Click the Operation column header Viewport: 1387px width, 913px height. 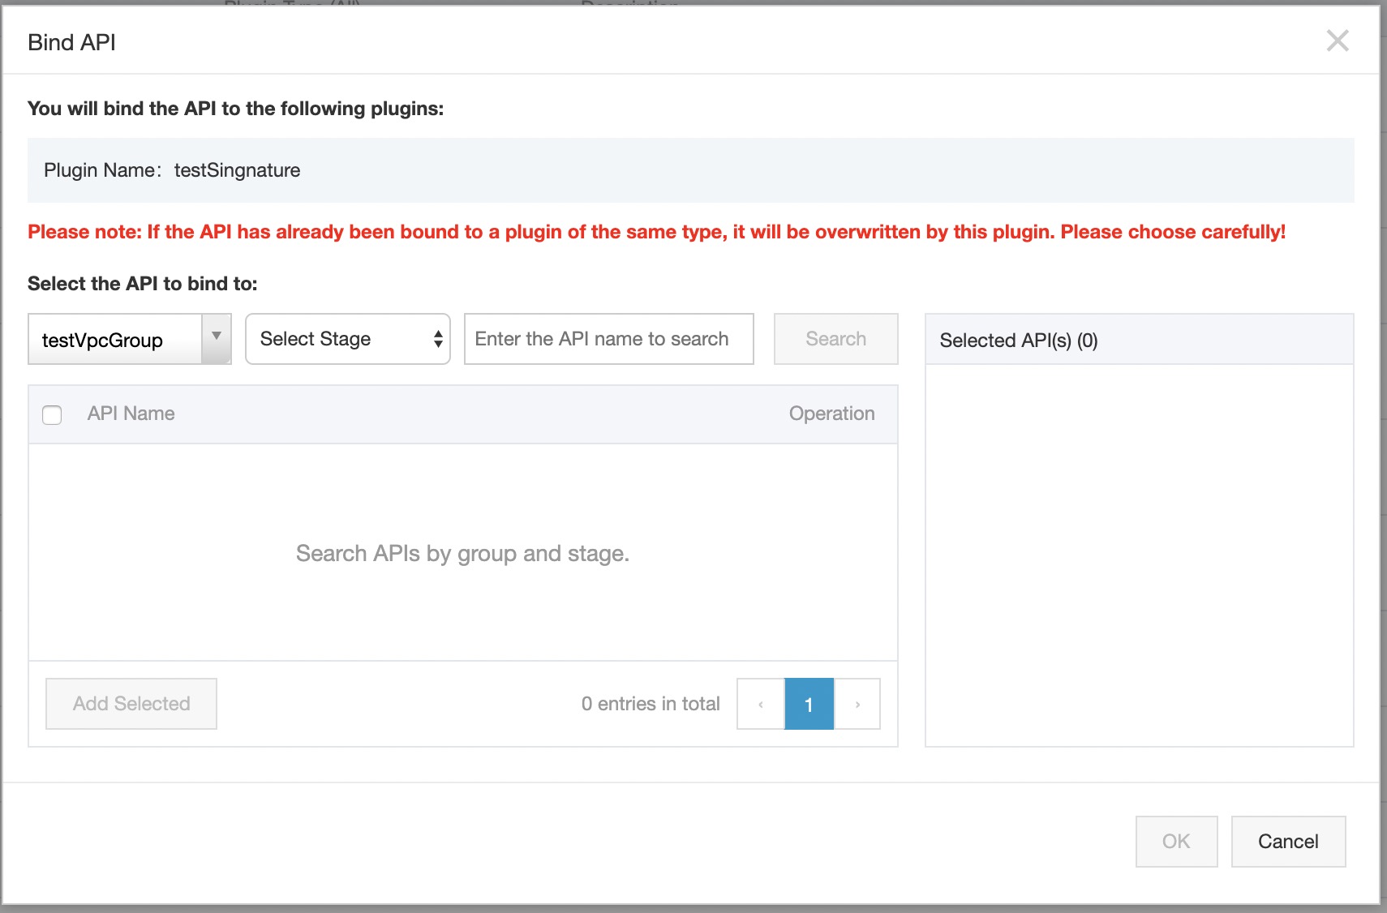[831, 414]
